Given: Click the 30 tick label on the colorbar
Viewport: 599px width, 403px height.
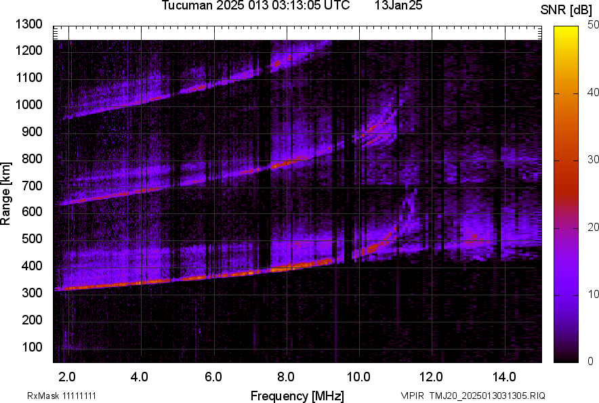Looking at the screenshot, I should [593, 160].
